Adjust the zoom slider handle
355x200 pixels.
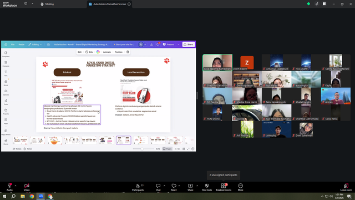pos(142,149)
